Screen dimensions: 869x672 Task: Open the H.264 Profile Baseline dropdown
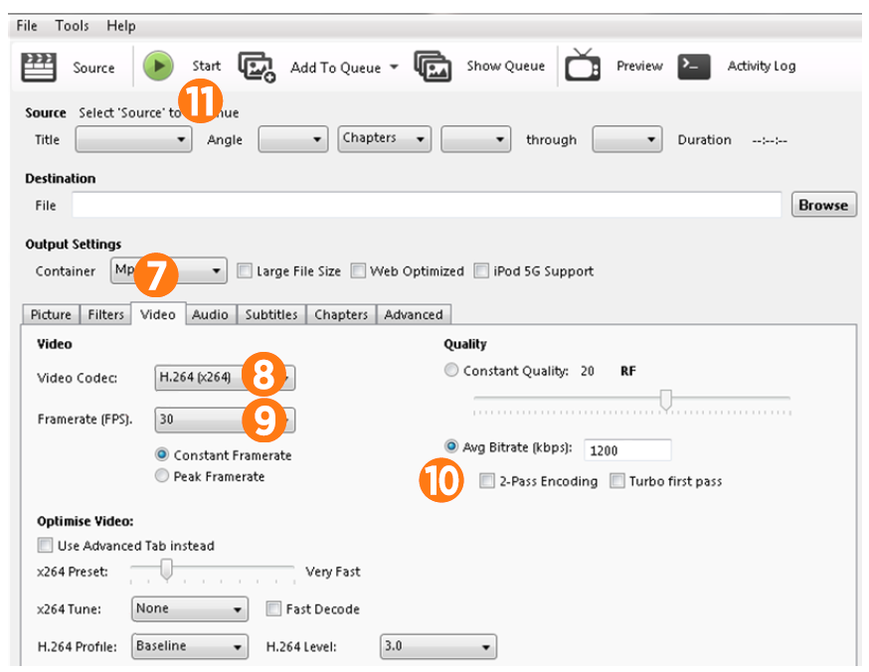coord(189,646)
